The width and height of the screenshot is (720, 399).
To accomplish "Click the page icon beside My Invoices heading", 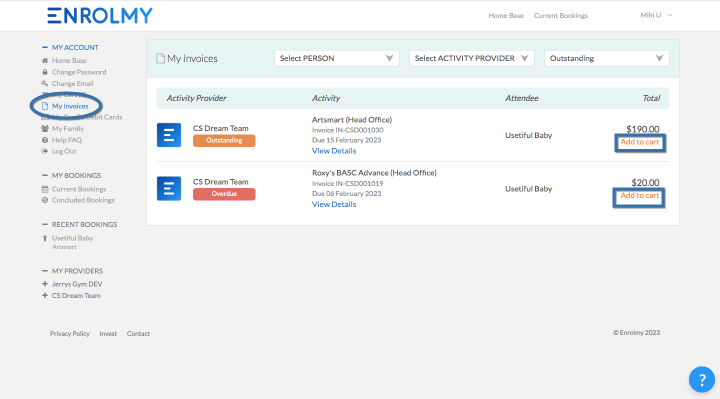I will click(x=160, y=58).
